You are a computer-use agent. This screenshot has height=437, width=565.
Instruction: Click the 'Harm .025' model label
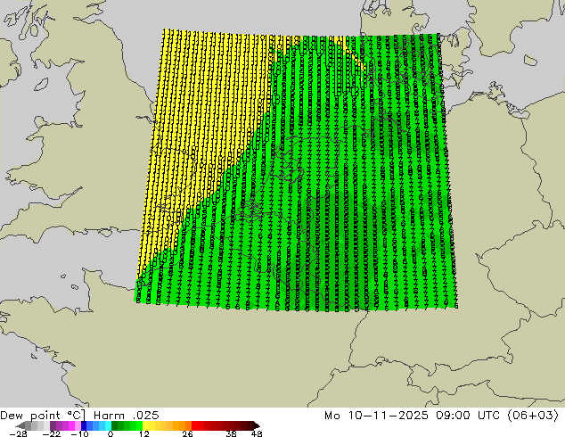127,416
